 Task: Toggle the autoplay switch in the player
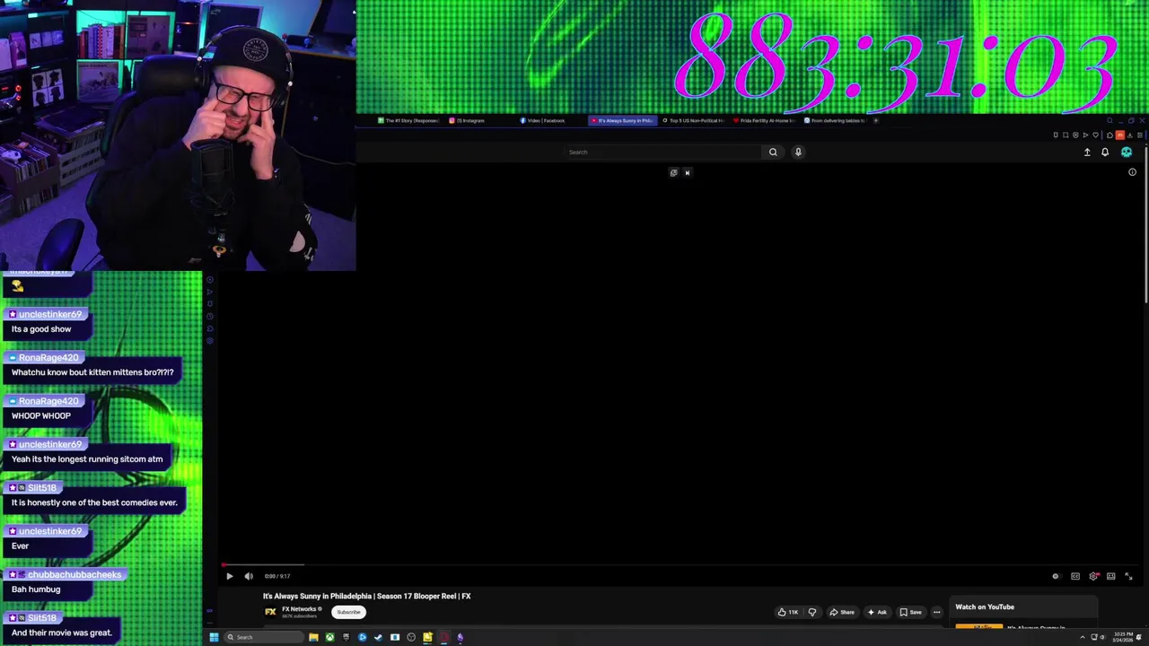(1056, 576)
